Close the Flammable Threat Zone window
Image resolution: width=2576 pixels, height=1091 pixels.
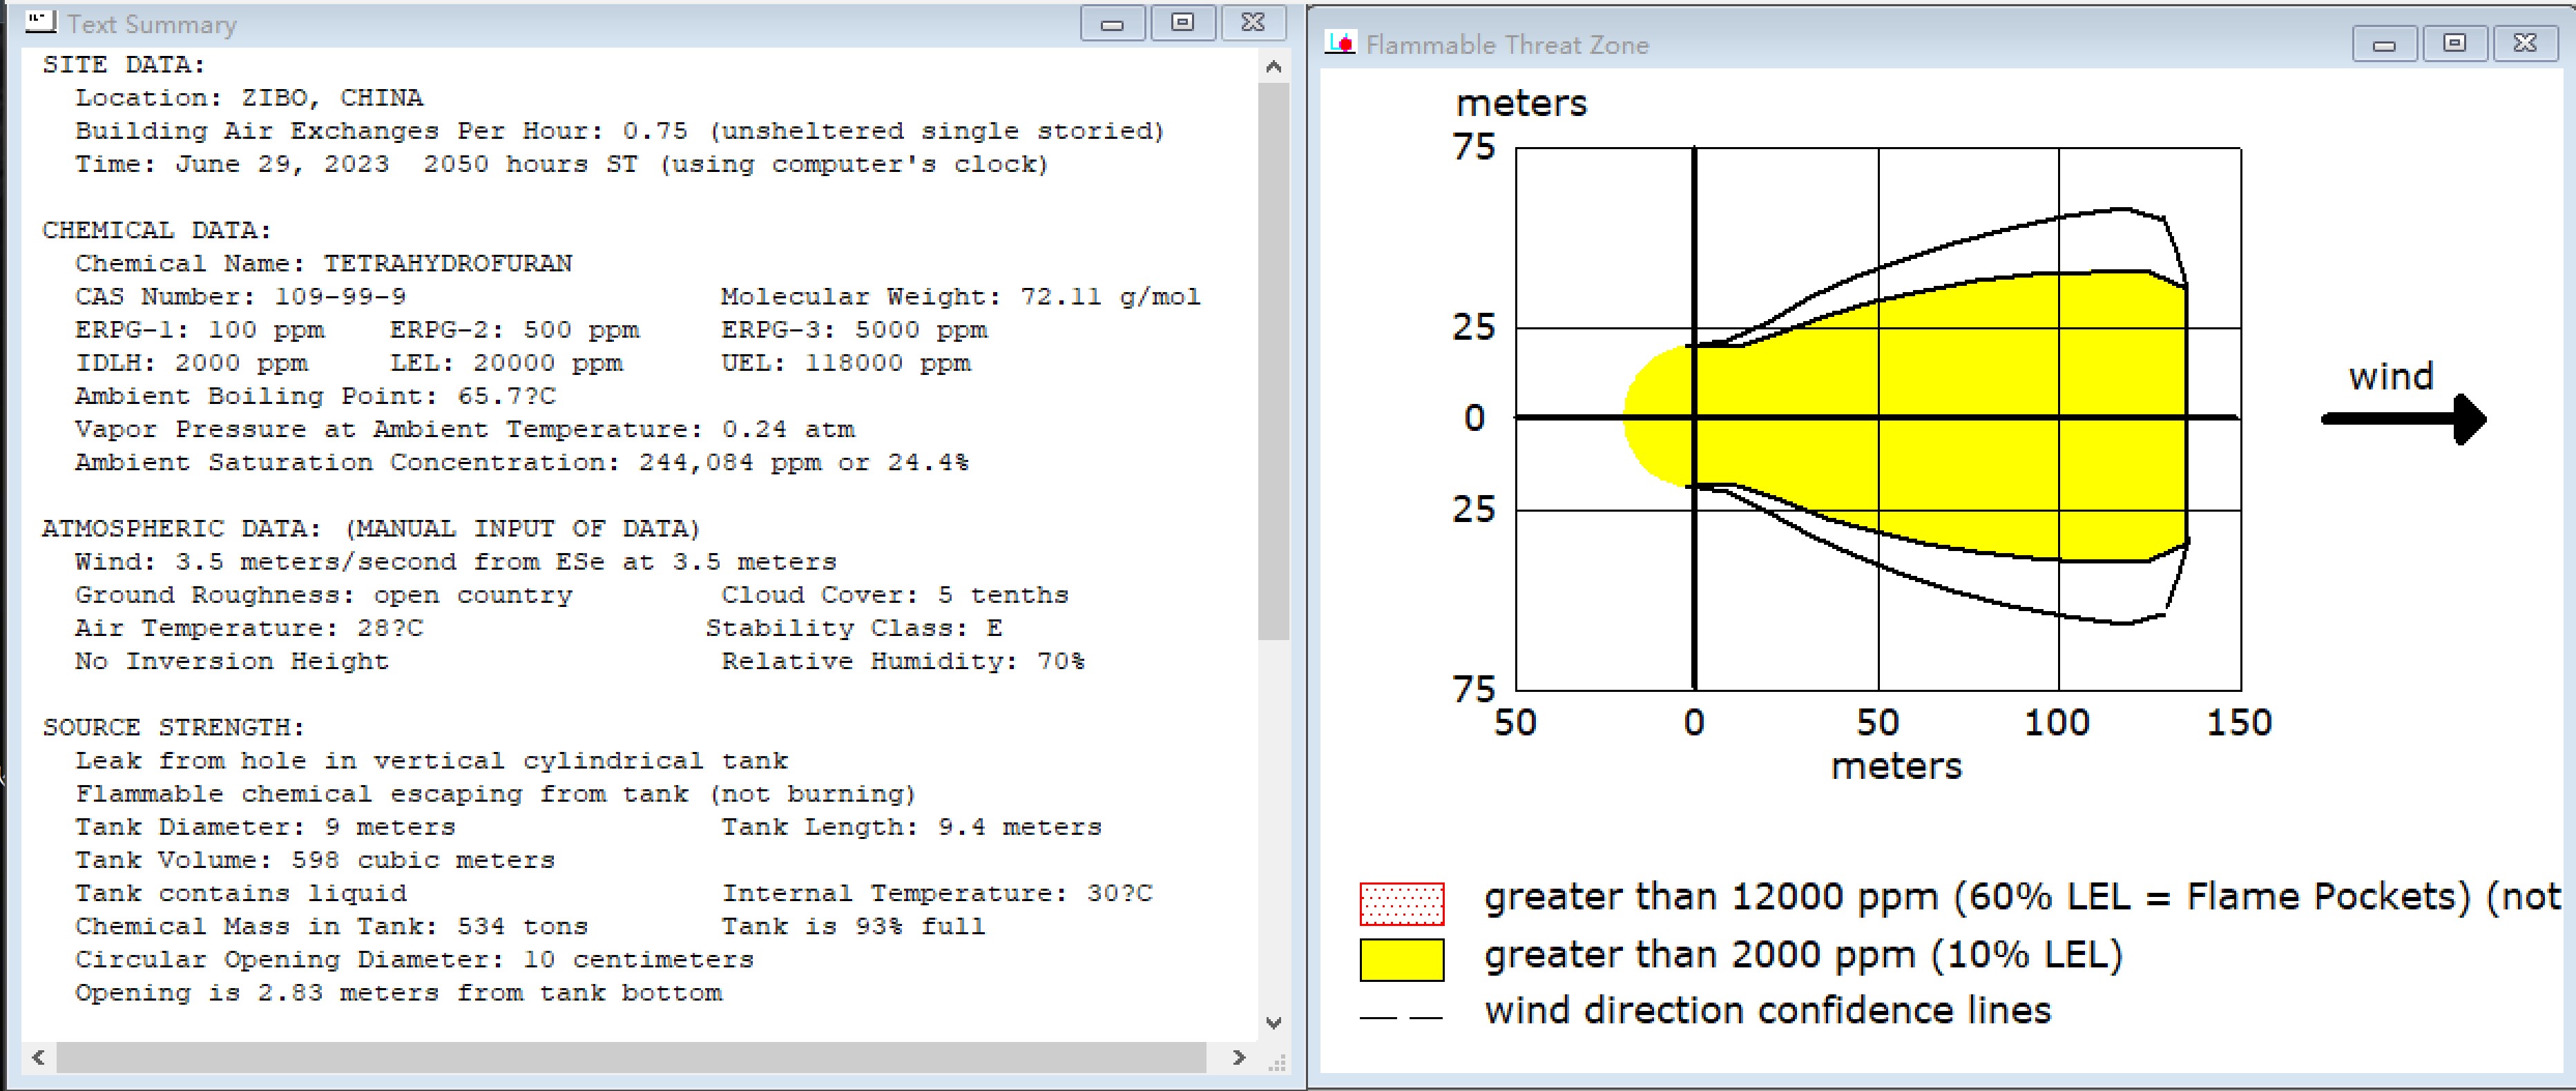pos(2524,44)
